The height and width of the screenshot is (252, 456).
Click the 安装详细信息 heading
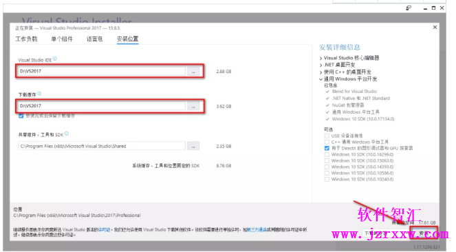pyautogui.click(x=339, y=47)
